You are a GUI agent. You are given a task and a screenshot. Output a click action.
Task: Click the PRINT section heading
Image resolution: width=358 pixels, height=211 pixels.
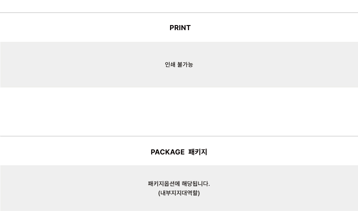pyautogui.click(x=180, y=28)
